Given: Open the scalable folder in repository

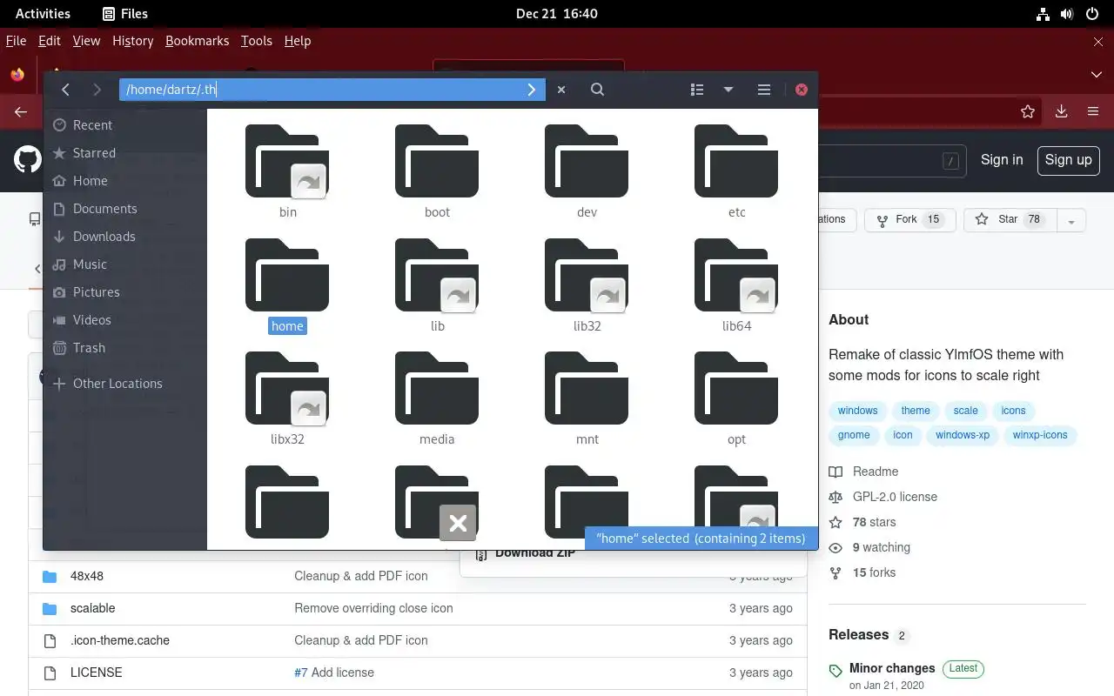Looking at the screenshot, I should point(92,608).
